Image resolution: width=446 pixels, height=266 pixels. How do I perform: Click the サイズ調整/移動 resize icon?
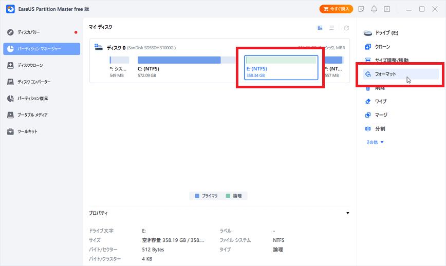(367, 60)
